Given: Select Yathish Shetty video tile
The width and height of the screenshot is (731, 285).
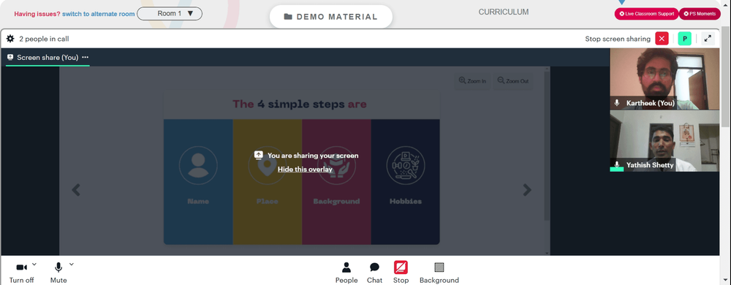Looking at the screenshot, I should [664, 141].
